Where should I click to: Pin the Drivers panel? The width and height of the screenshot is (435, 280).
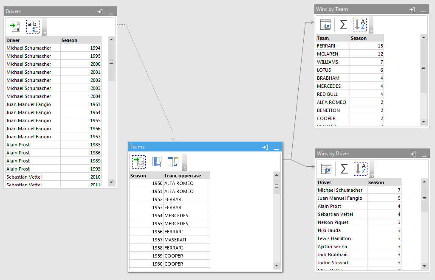[x=100, y=11]
